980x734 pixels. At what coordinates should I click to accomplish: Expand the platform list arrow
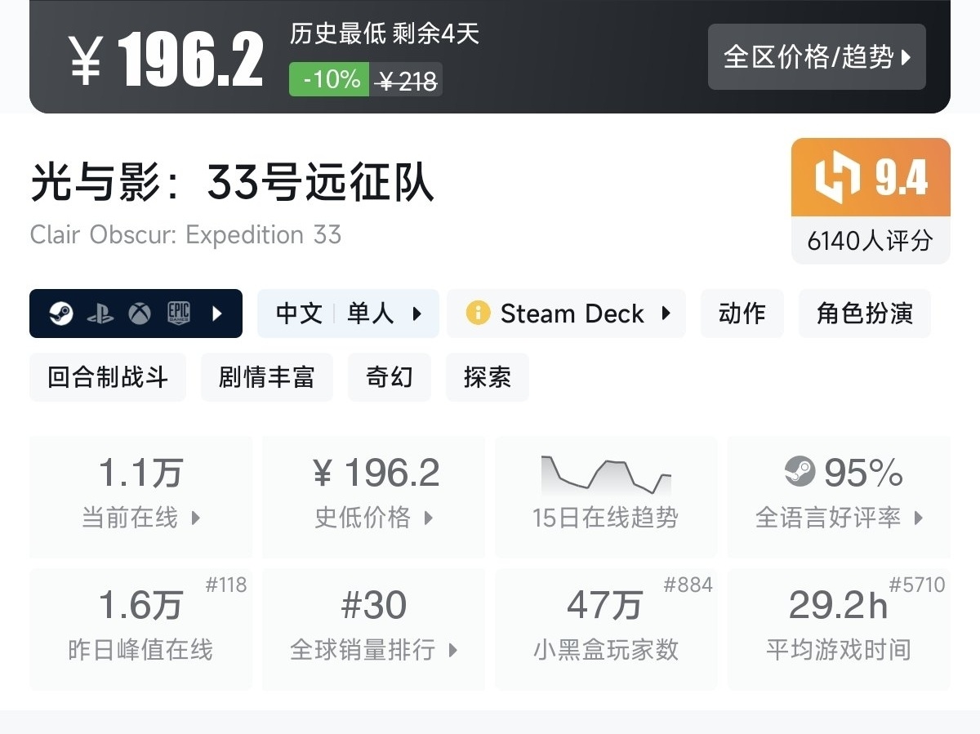(217, 314)
